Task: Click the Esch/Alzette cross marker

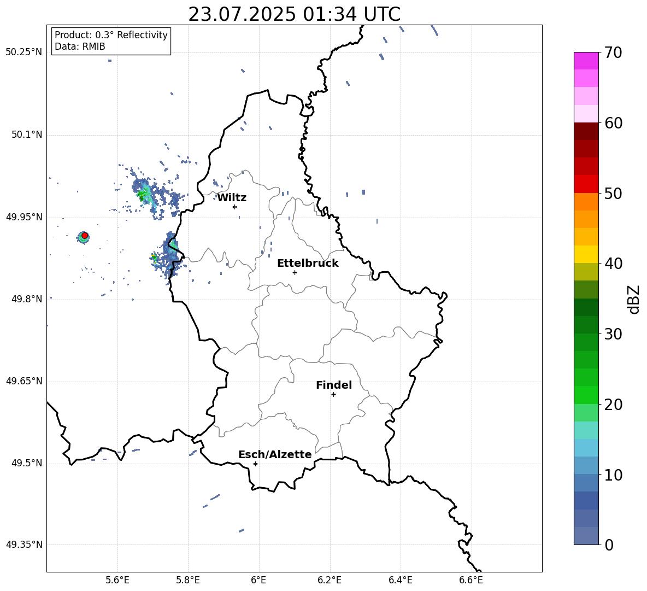Action: click(x=255, y=464)
